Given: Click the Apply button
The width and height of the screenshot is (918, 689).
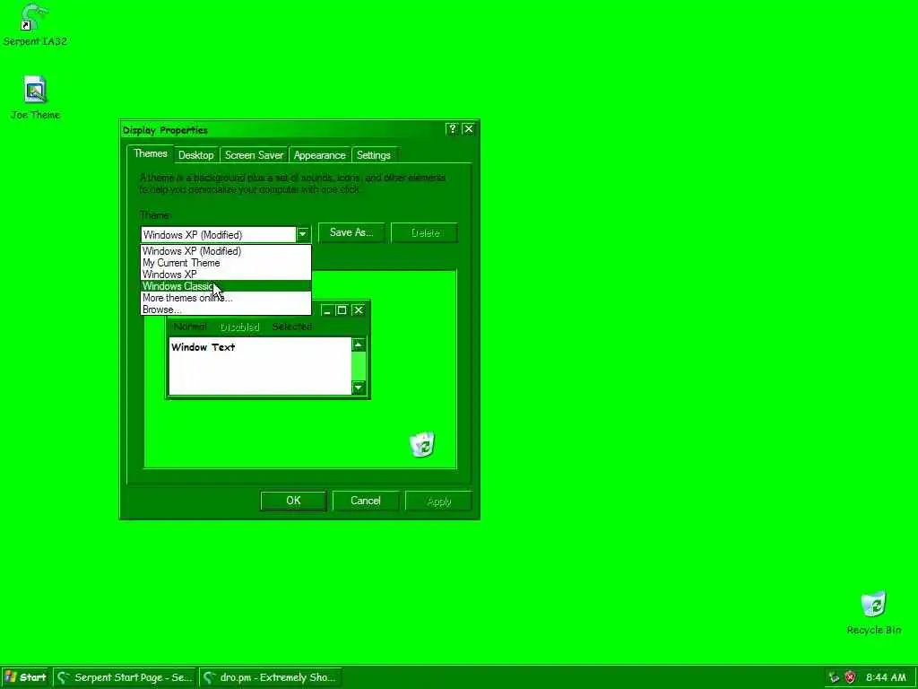Looking at the screenshot, I should coord(438,501).
